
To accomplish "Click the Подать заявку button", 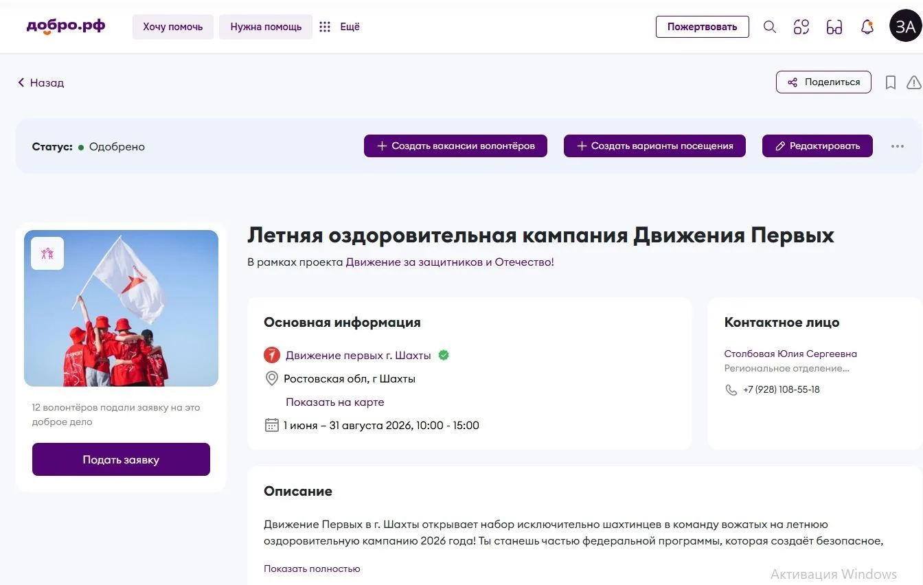I will pyautogui.click(x=121, y=459).
